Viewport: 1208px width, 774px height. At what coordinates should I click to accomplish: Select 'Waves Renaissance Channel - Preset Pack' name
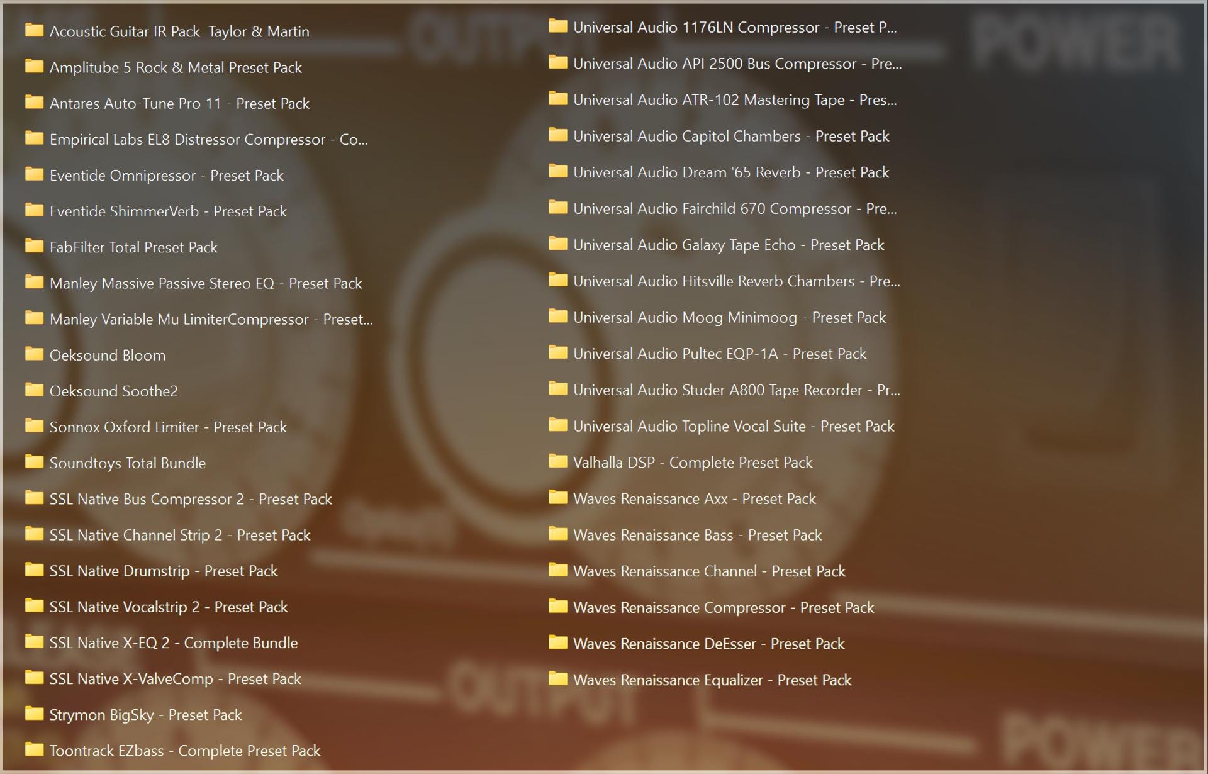710,571
